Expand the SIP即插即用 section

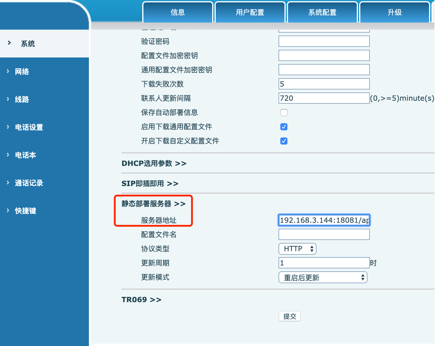click(x=150, y=184)
